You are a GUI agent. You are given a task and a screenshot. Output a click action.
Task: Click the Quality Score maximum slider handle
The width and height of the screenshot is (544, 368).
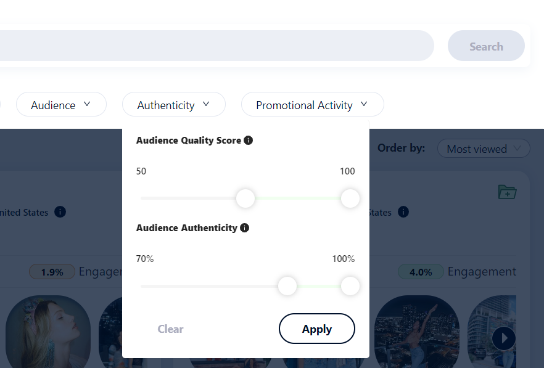point(350,198)
